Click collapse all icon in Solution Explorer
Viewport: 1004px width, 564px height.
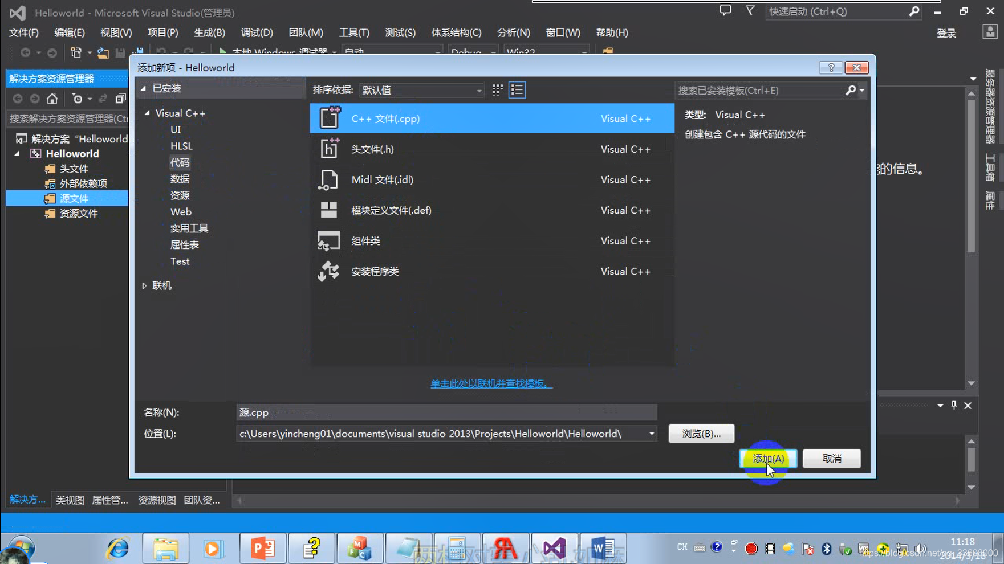point(120,99)
